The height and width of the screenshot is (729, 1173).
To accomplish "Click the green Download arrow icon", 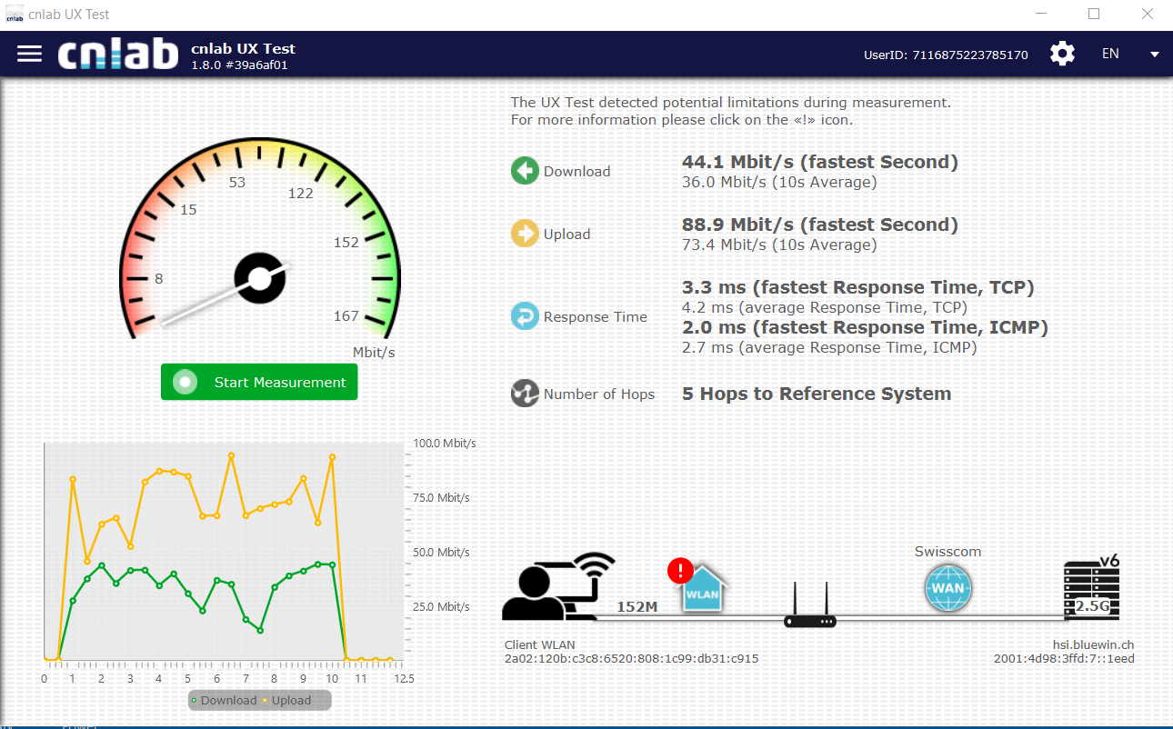I will click(525, 171).
